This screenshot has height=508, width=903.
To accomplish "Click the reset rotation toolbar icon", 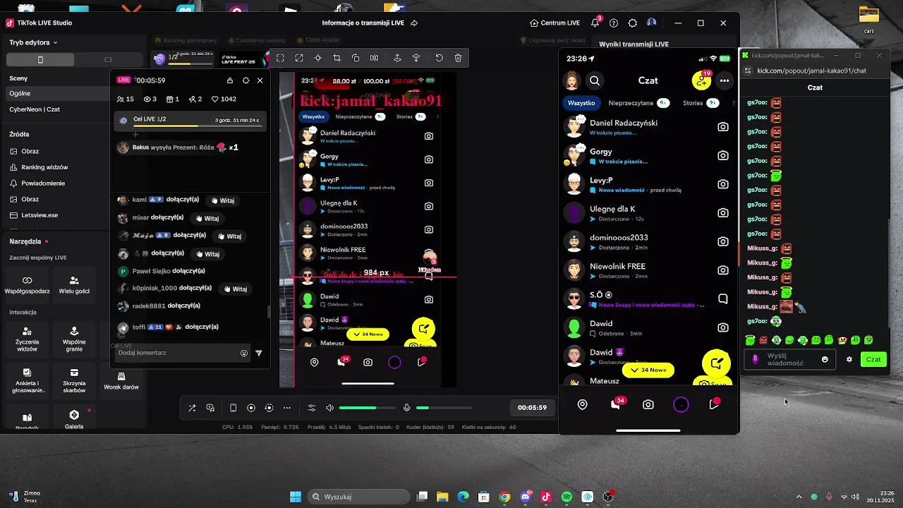I will click(439, 58).
